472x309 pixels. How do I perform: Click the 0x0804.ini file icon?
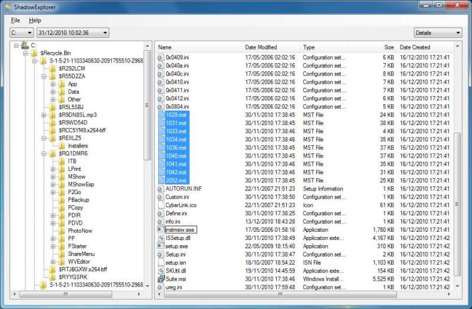(161, 107)
